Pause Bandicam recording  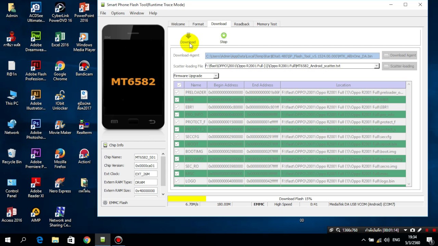(427, 230)
